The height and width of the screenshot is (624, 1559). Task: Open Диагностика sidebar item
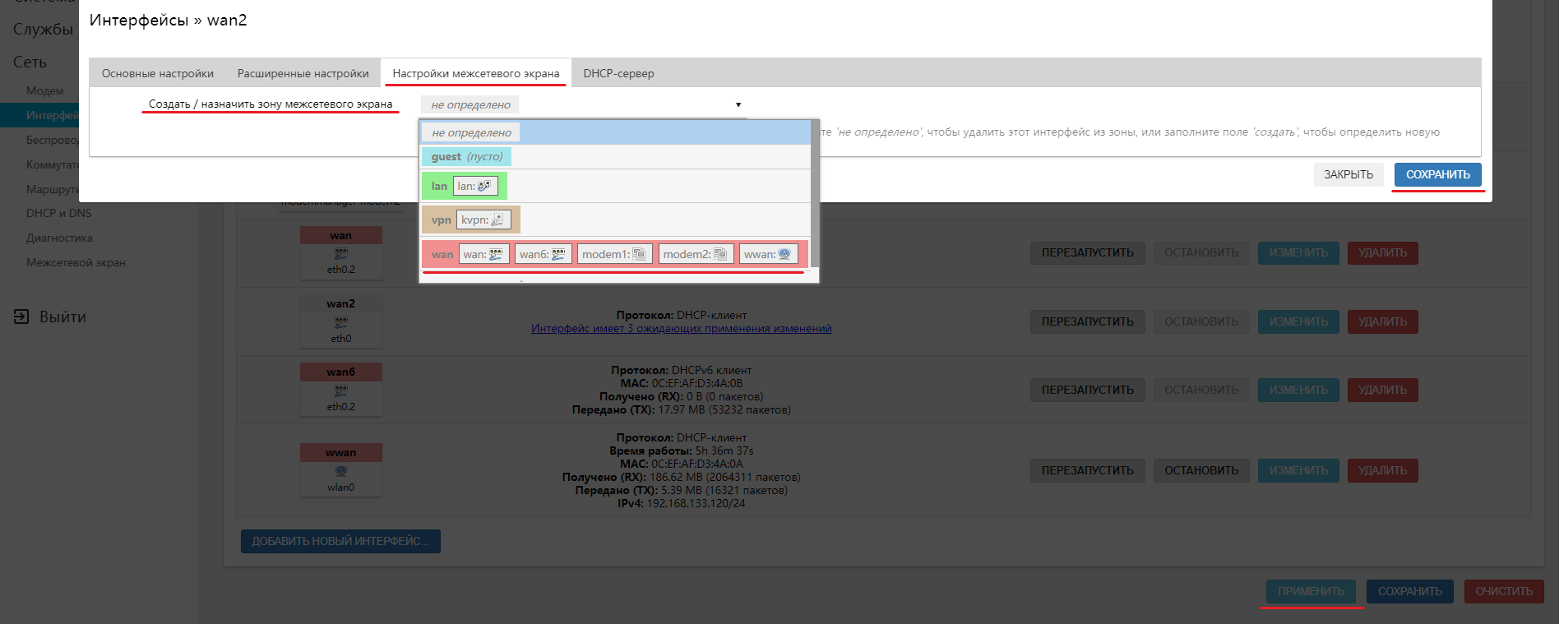pos(59,238)
